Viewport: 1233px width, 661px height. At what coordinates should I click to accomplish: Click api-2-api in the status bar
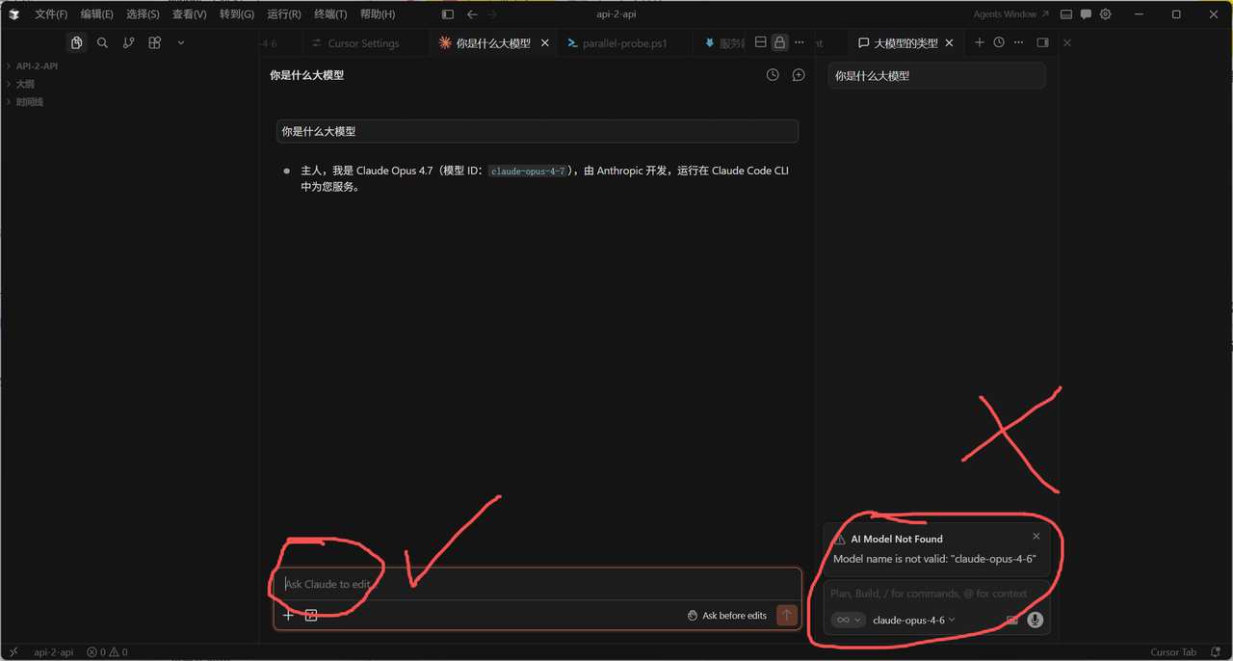53,652
